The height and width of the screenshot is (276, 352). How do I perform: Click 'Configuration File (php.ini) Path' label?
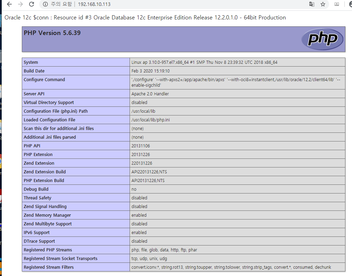(56, 111)
